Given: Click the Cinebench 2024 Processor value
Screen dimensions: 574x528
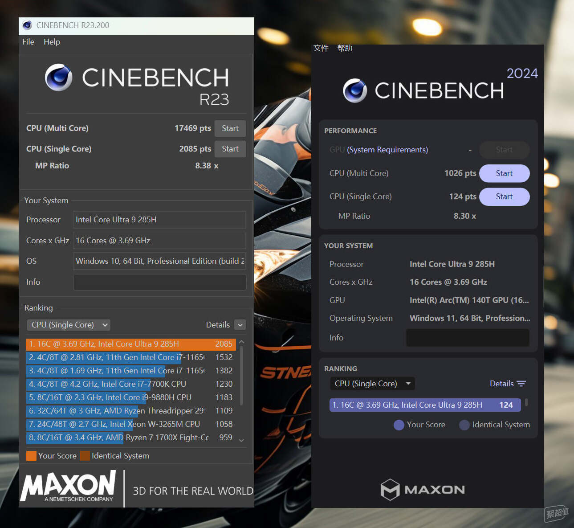Looking at the screenshot, I should (452, 264).
